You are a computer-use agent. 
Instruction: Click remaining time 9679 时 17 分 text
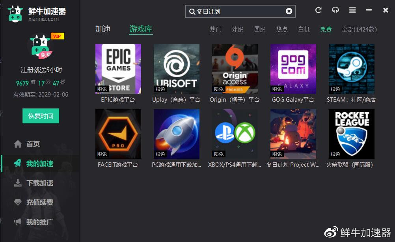(34, 83)
